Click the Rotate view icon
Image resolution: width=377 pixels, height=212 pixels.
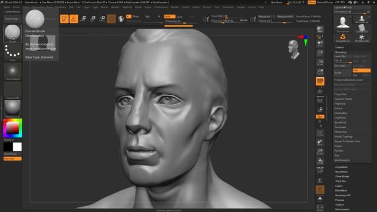[320, 161]
